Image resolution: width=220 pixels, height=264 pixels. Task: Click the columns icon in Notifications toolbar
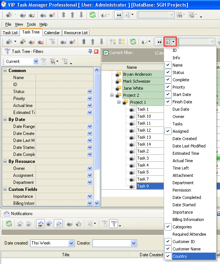(90, 224)
